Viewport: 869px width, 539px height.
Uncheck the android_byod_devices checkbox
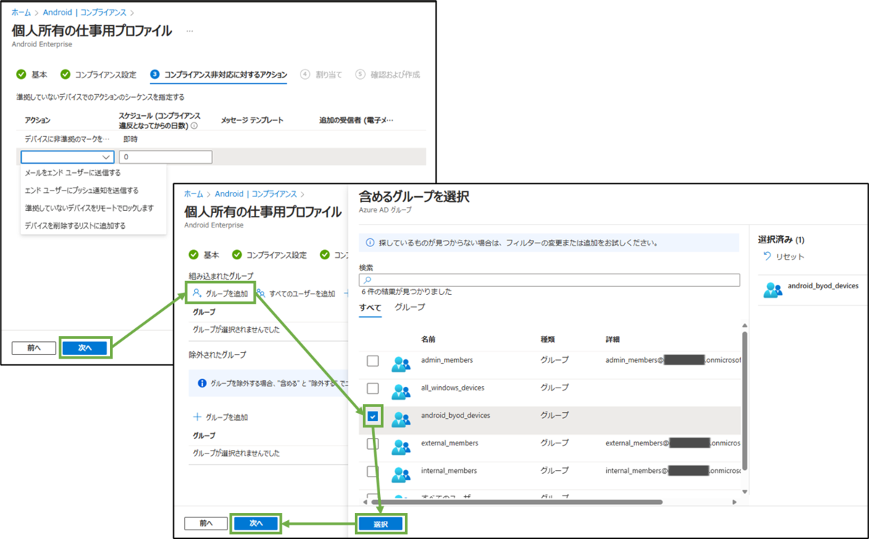click(372, 417)
